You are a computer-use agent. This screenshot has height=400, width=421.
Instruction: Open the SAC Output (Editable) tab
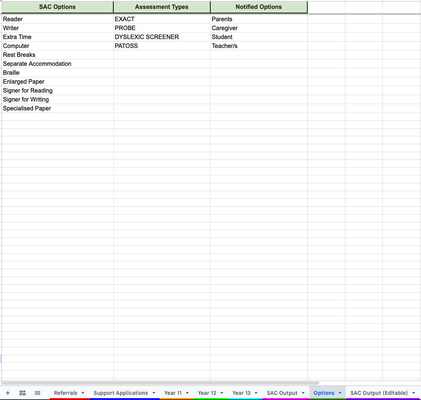coord(379,393)
